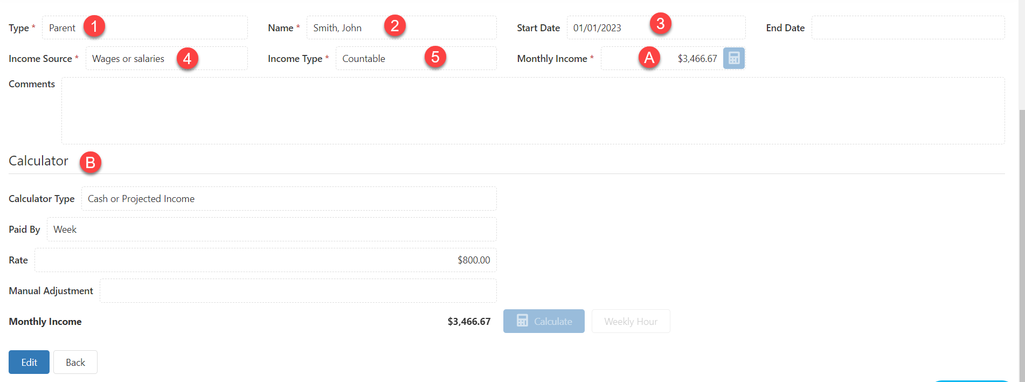The width and height of the screenshot is (1025, 382).
Task: Click the Rate field showing $800.00
Action: (266, 260)
